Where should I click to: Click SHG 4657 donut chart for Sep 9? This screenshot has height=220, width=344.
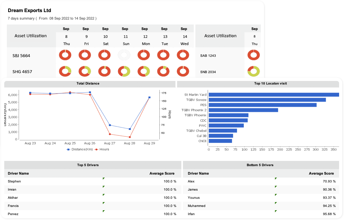click(85, 71)
